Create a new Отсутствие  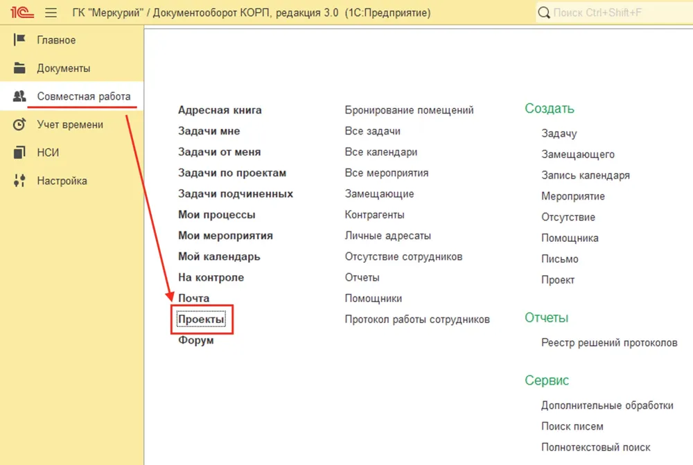(x=568, y=217)
